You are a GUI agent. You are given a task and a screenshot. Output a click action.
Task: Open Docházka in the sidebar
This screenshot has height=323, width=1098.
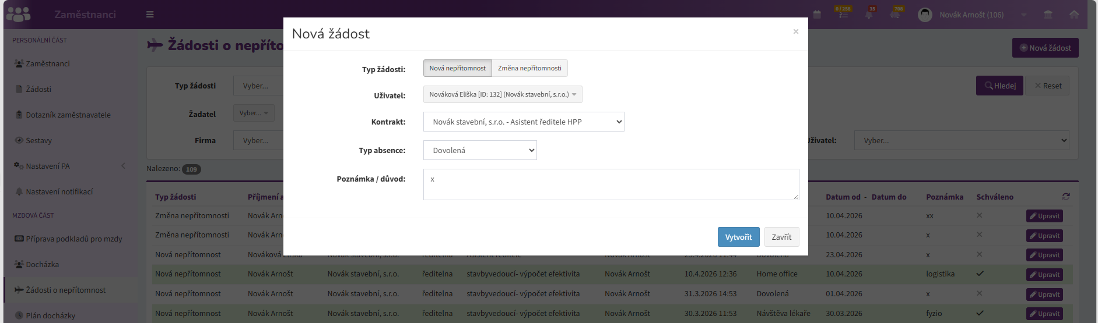[43, 264]
